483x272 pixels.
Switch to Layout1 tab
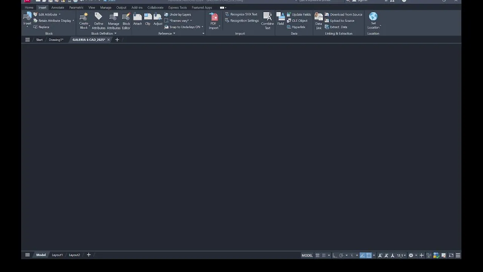pyautogui.click(x=57, y=255)
